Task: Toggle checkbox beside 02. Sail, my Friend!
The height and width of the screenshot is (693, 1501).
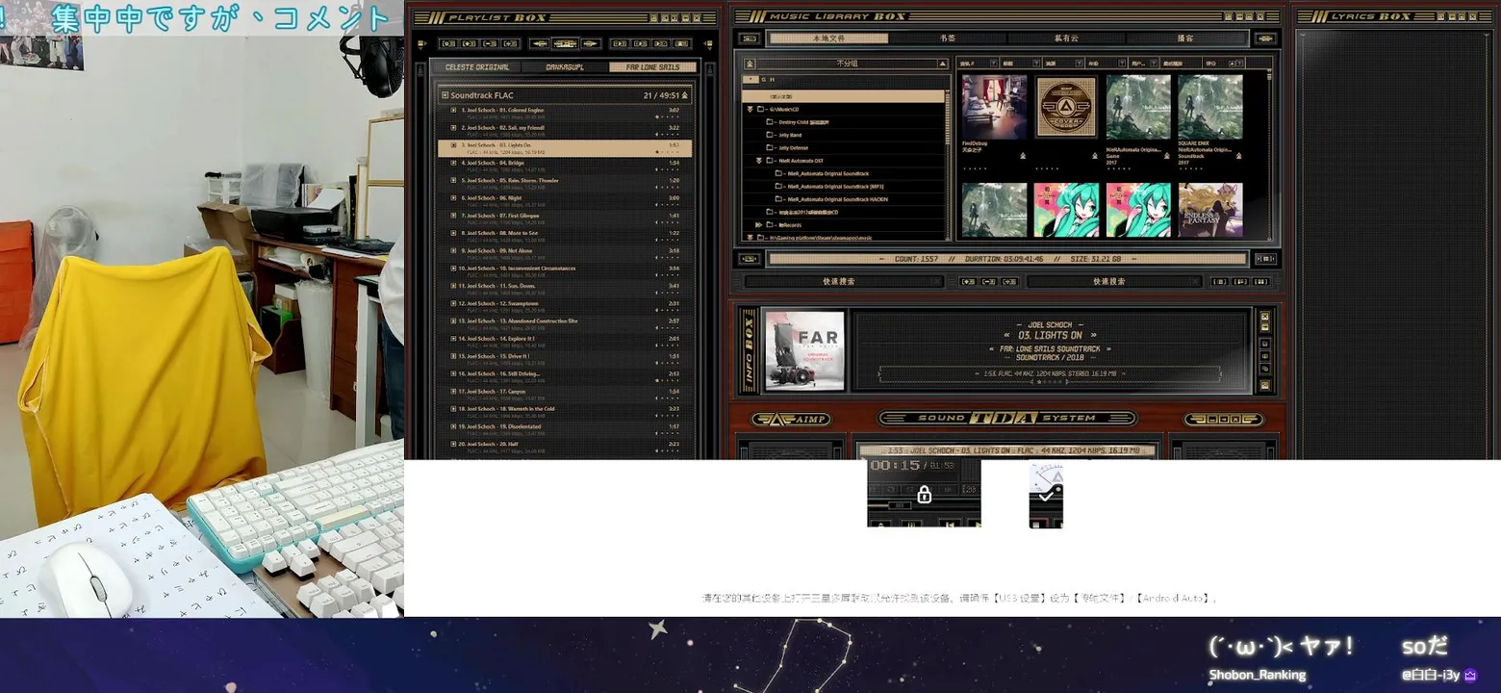Action: pos(454,128)
